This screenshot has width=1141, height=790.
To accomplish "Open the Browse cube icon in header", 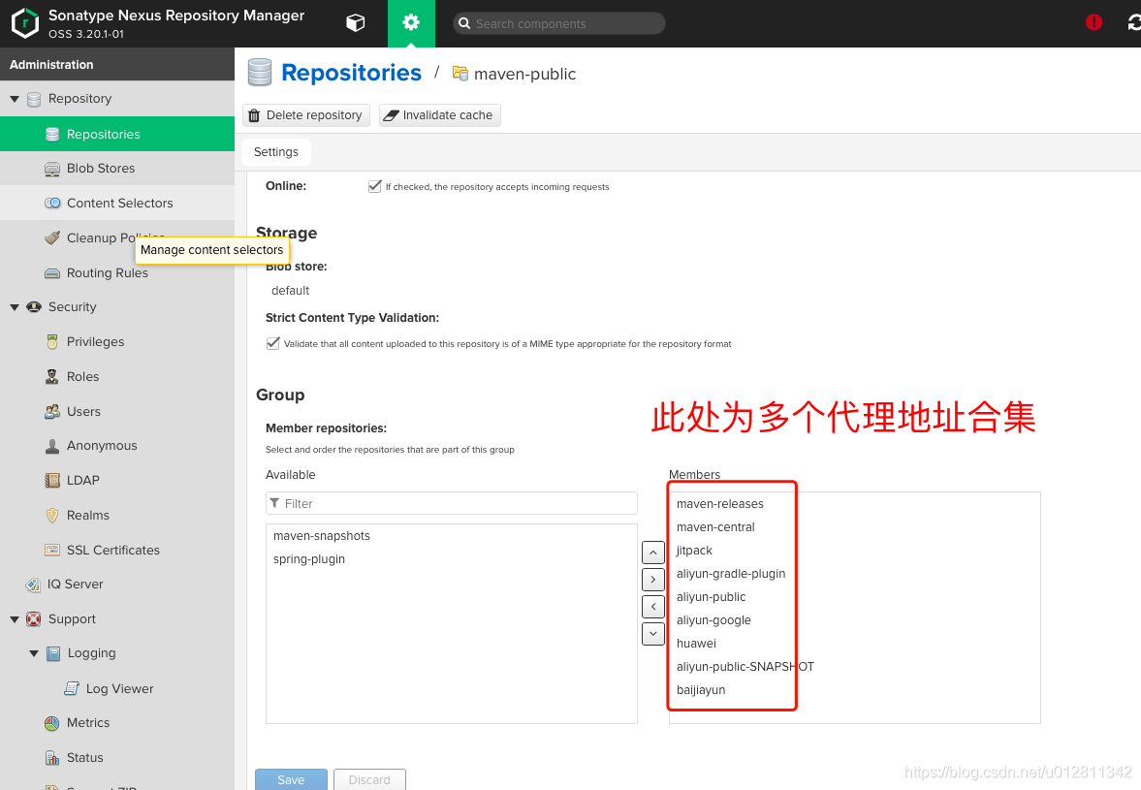I will coord(355,23).
